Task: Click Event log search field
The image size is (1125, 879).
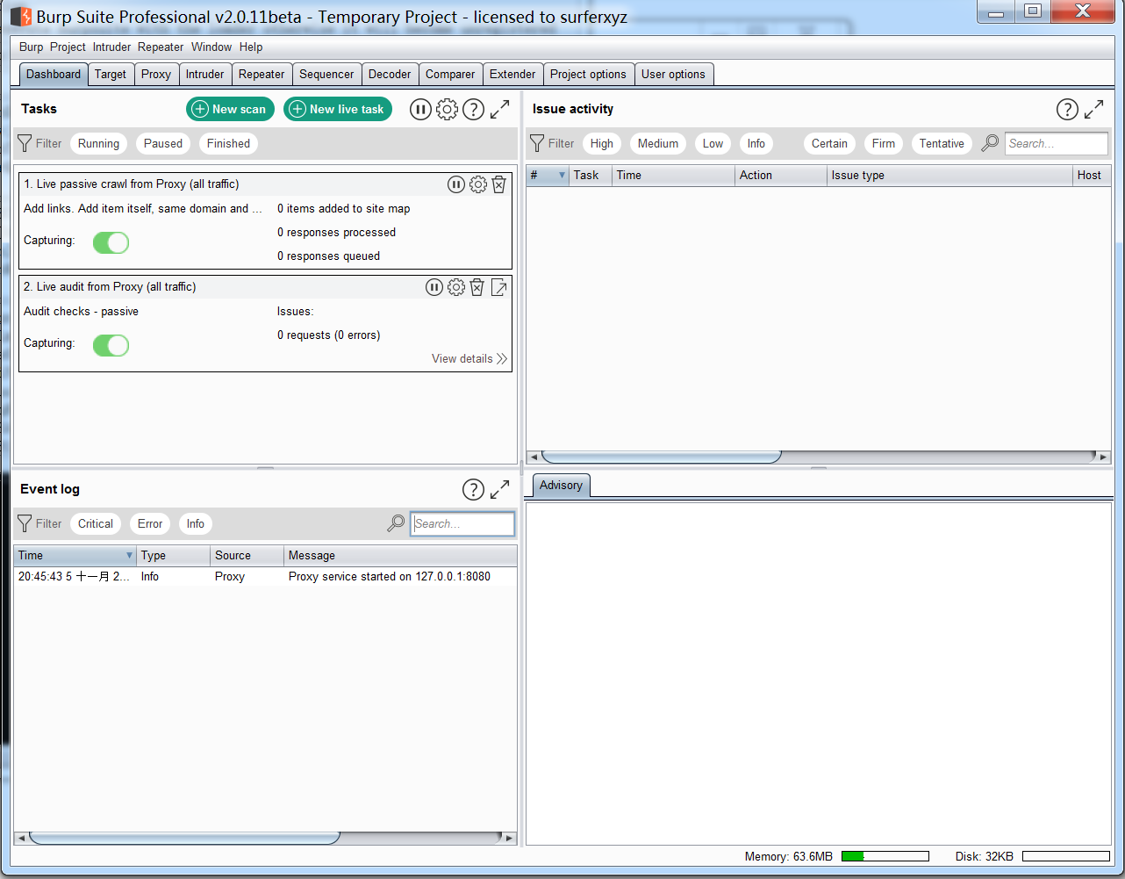Action: click(462, 523)
